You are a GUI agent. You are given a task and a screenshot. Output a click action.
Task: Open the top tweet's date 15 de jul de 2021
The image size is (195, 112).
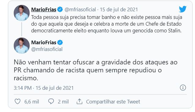coord(119,9)
